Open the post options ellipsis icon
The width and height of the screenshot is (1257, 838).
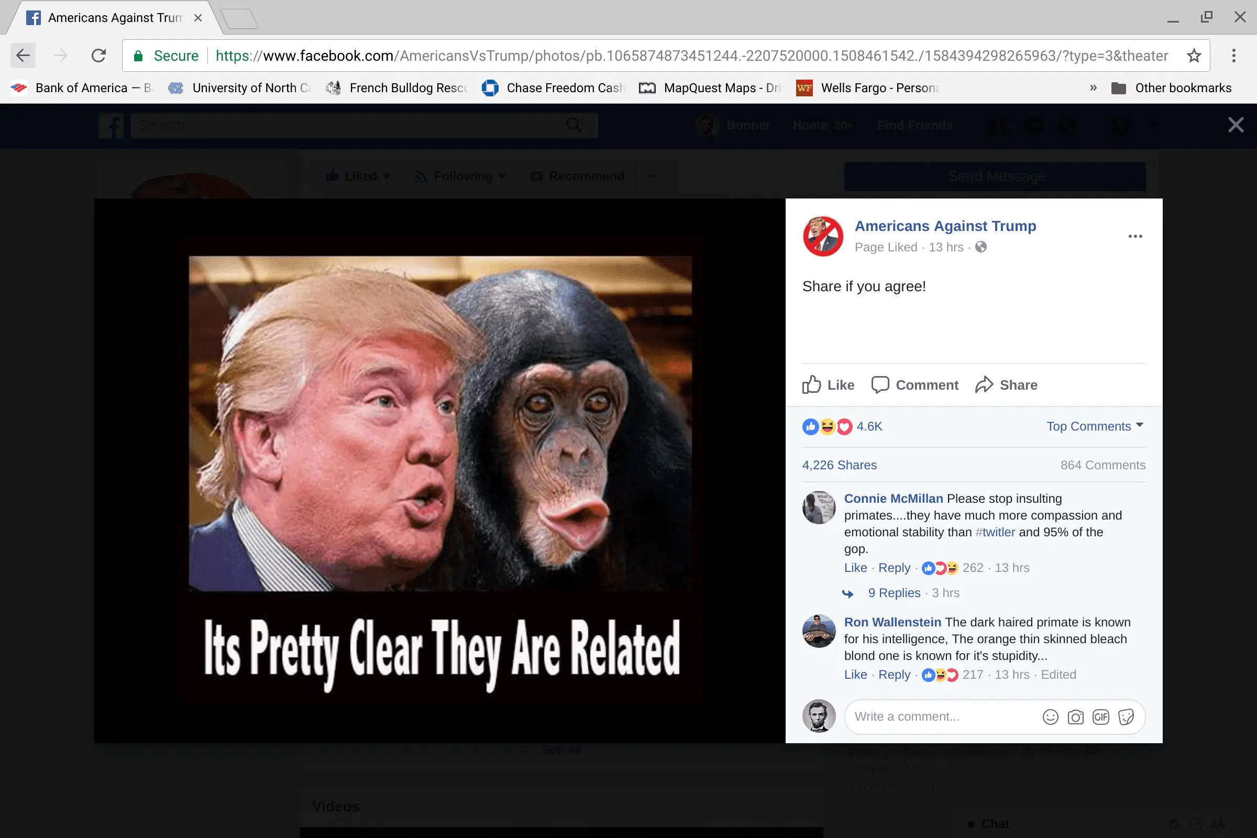pyautogui.click(x=1135, y=236)
